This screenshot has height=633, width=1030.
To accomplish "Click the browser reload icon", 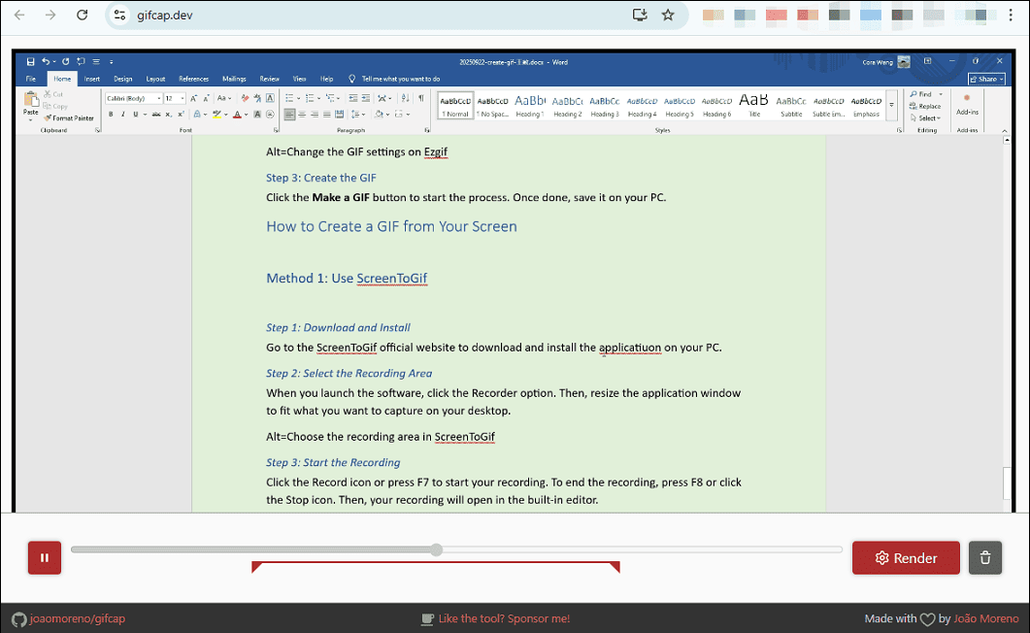I will pos(83,15).
